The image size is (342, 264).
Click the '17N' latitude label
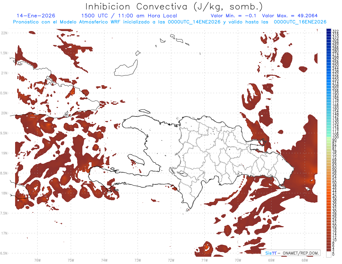point(4,234)
